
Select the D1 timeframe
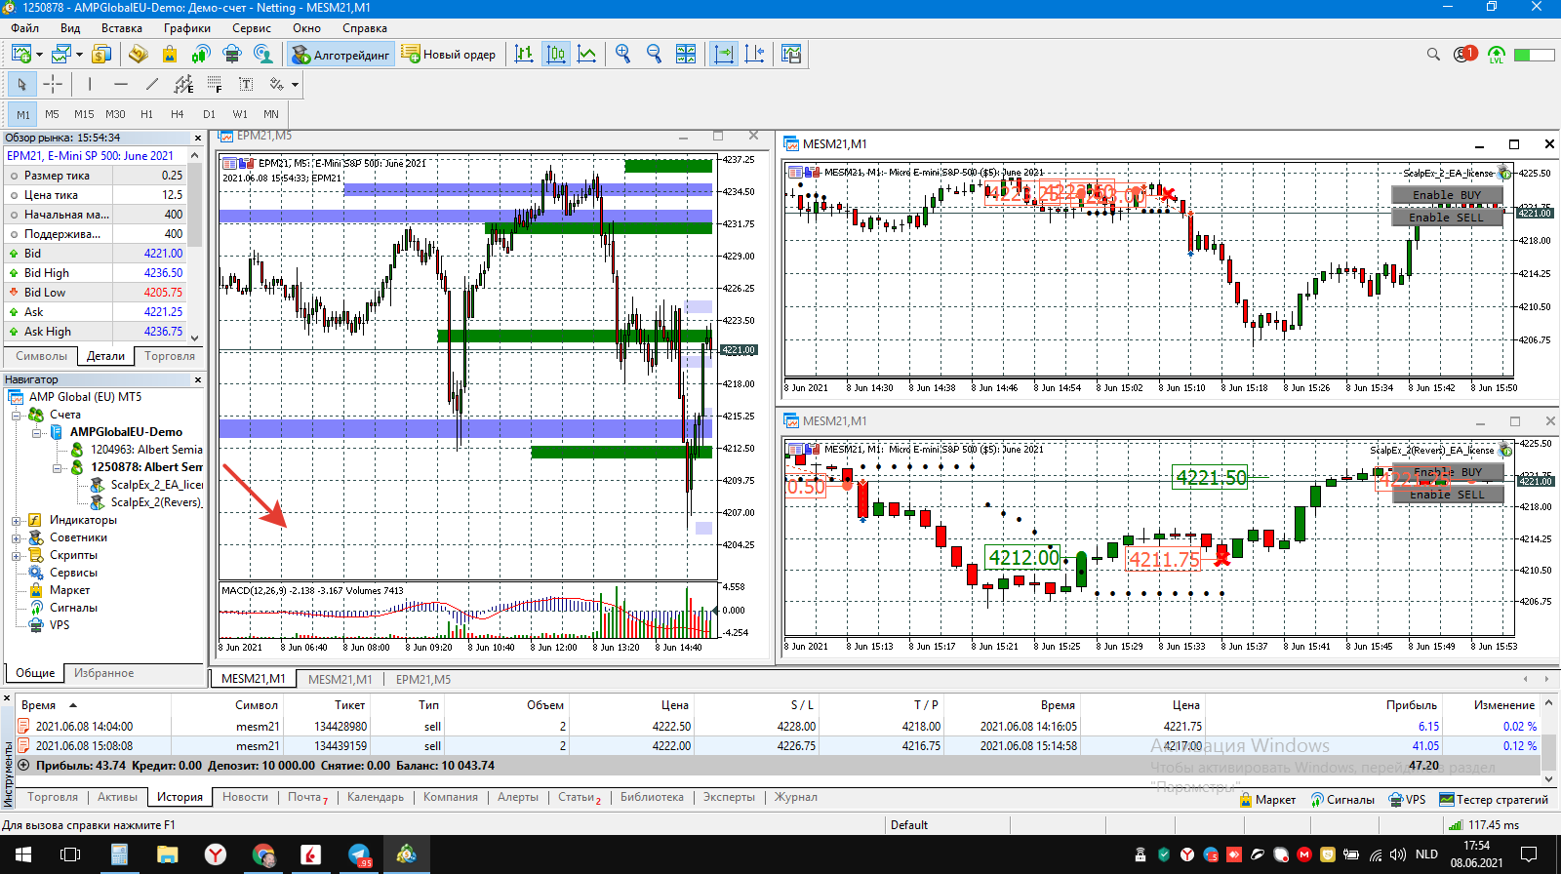coord(209,114)
